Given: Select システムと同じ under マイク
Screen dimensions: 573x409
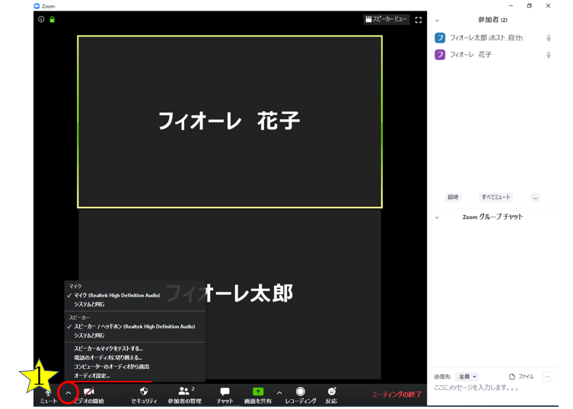Looking at the screenshot, I should [89, 304].
